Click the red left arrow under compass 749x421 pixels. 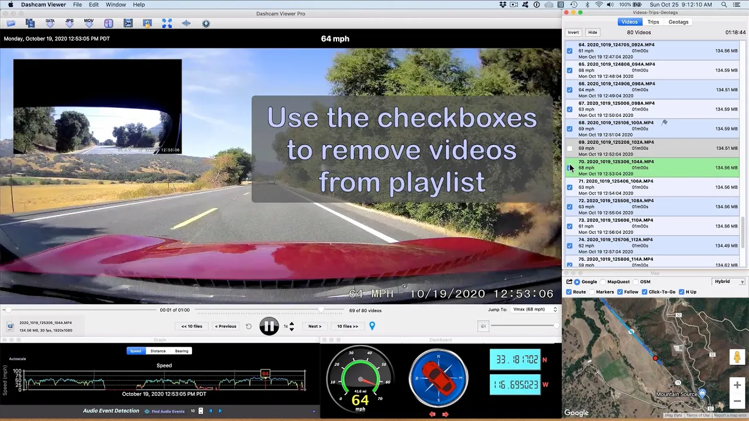tap(432, 414)
